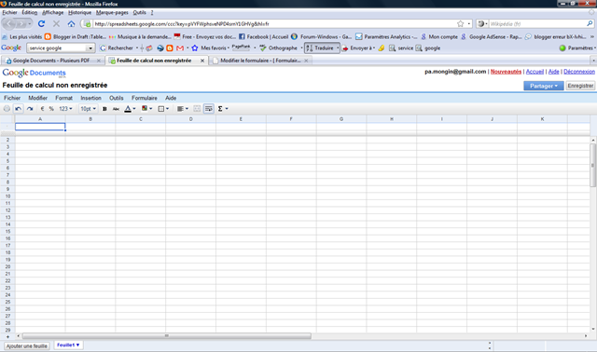This screenshot has width=597, height=352.
Task: Click the horizontal scrollbar of the sheet
Action: 167,335
